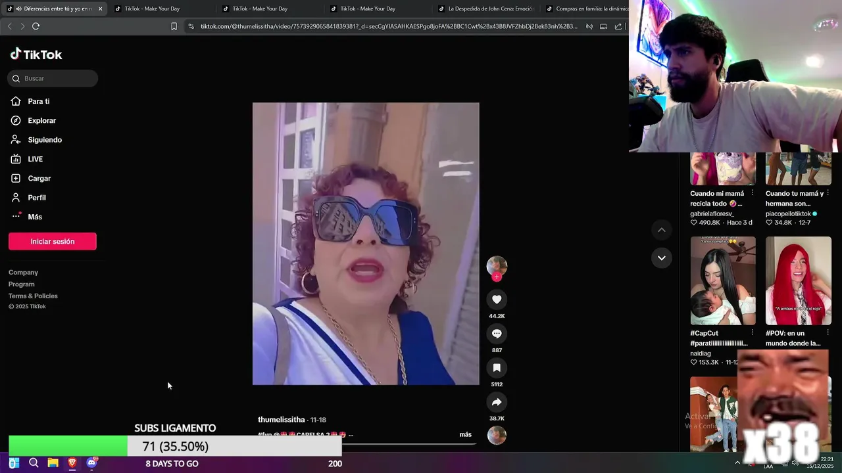Open the Terms & Policies link

click(33, 296)
